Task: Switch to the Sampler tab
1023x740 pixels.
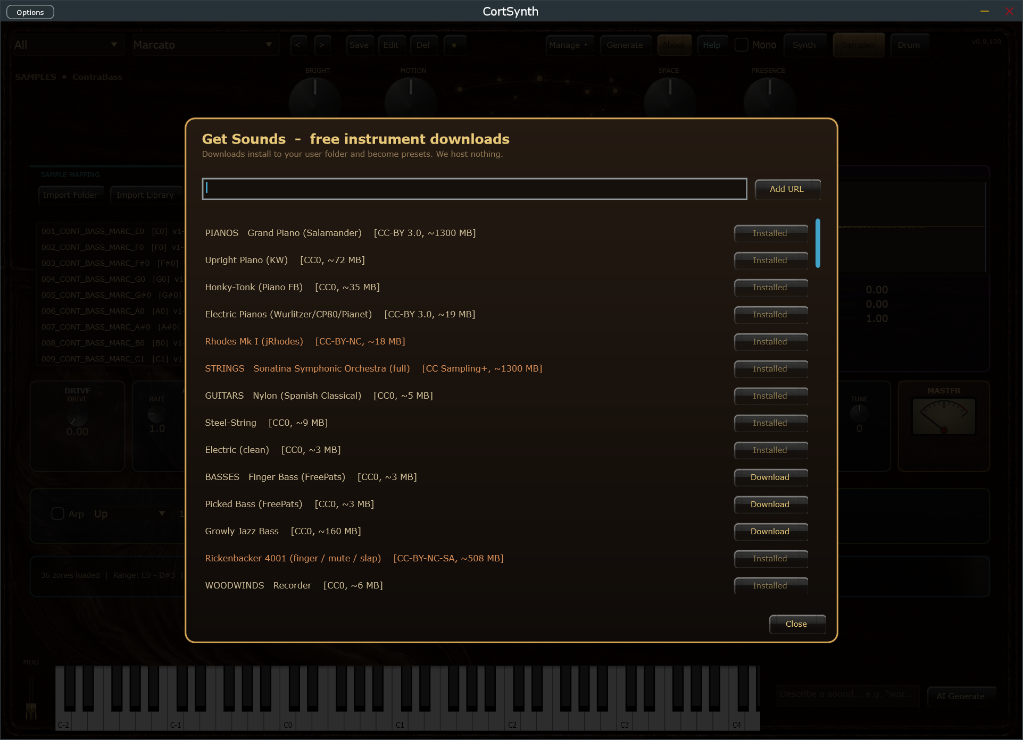Action: click(858, 45)
